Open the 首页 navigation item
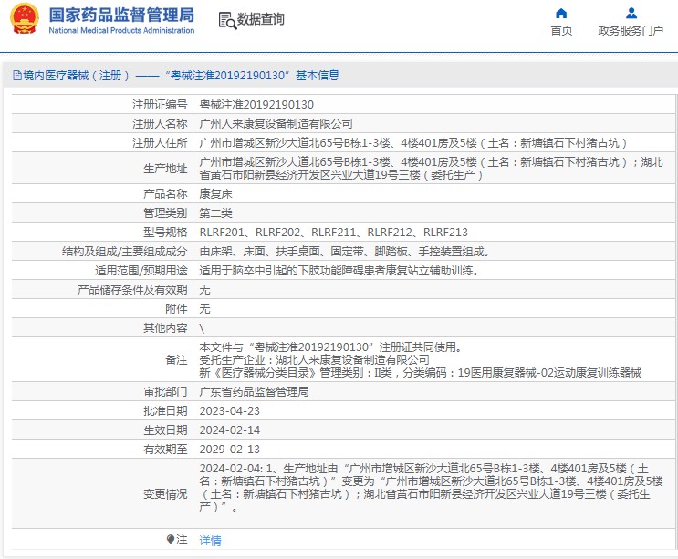The height and width of the screenshot is (559, 678). pyautogui.click(x=561, y=30)
